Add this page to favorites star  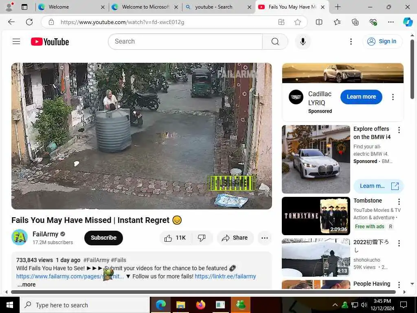coord(298,22)
